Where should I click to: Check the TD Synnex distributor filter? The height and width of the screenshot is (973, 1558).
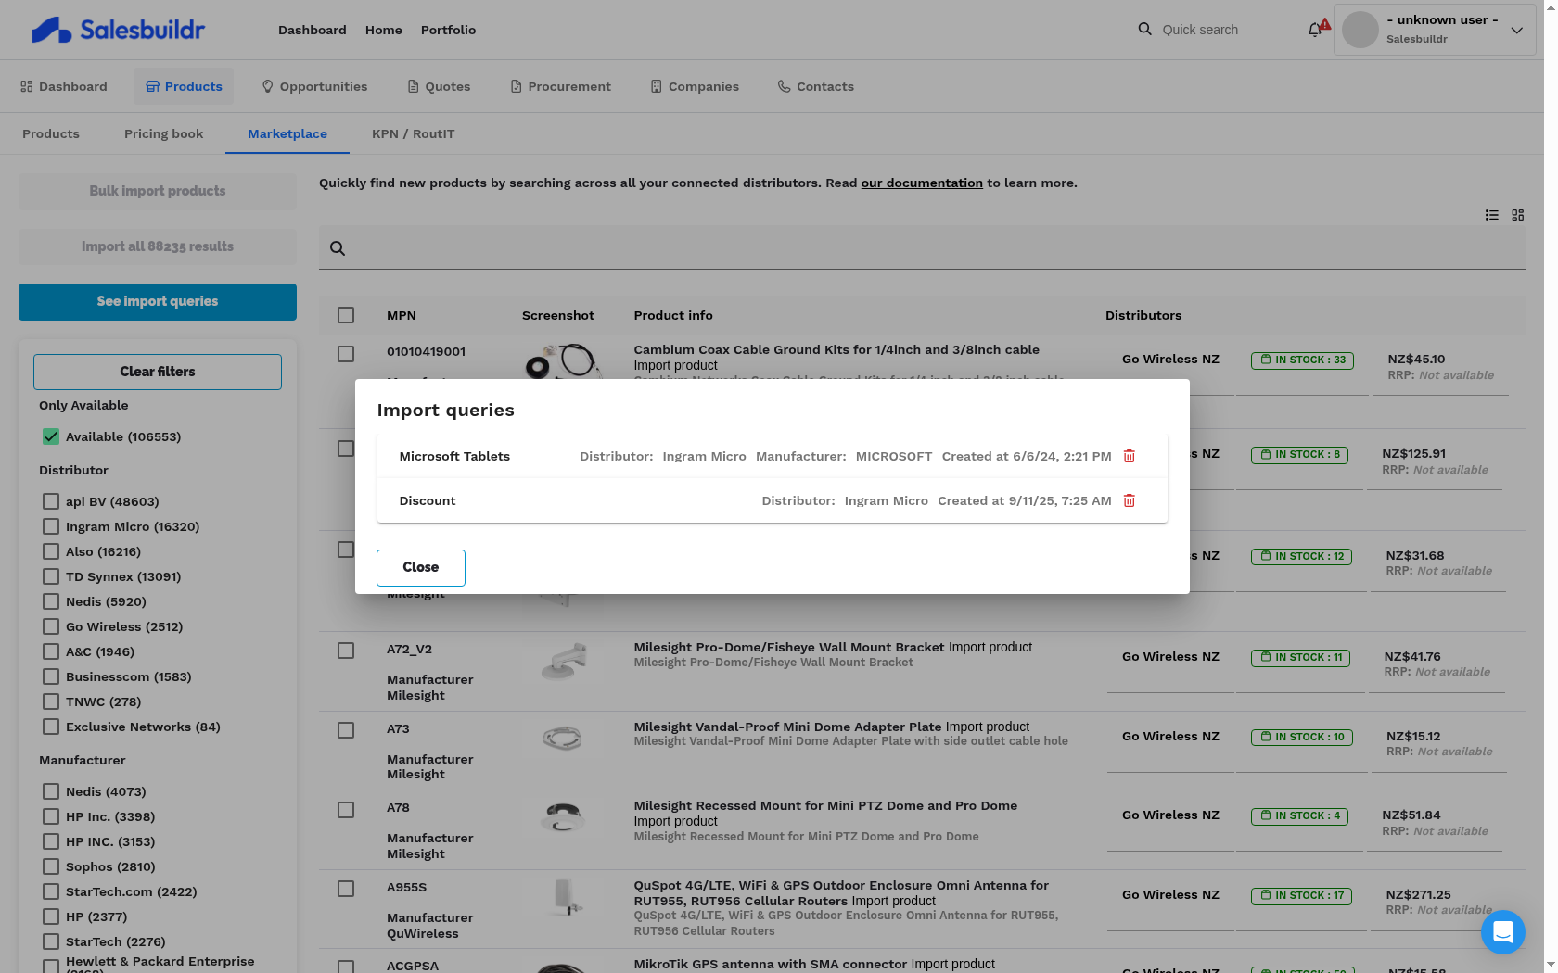(51, 576)
